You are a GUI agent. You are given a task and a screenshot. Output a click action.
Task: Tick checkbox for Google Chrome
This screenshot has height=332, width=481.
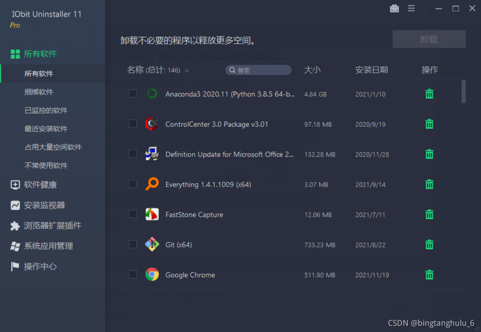click(133, 274)
